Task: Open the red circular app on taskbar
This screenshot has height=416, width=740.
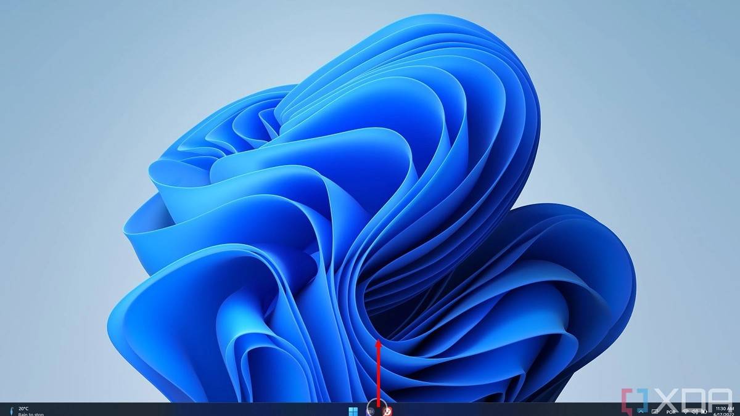Action: [388, 411]
